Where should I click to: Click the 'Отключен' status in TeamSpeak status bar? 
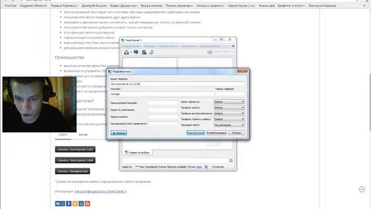click(x=218, y=167)
